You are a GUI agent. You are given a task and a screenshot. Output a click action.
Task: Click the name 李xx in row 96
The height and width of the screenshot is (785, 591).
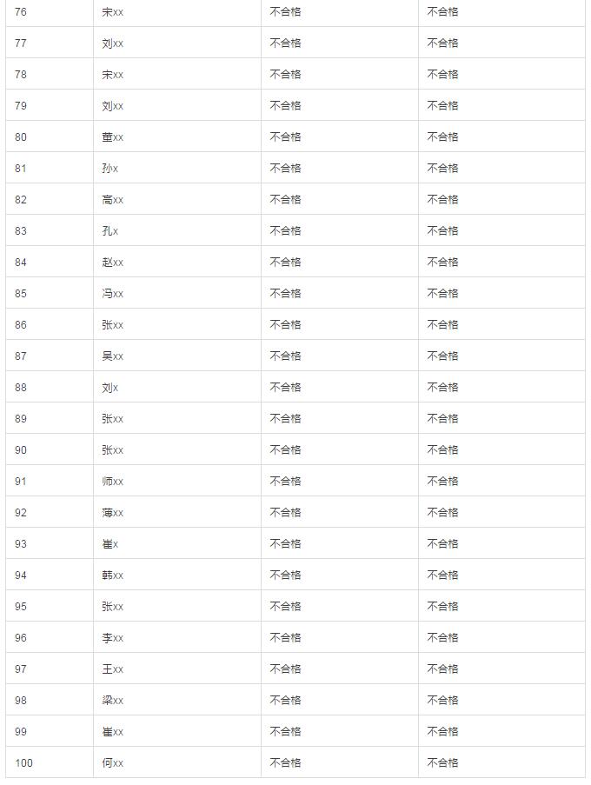[x=113, y=638]
